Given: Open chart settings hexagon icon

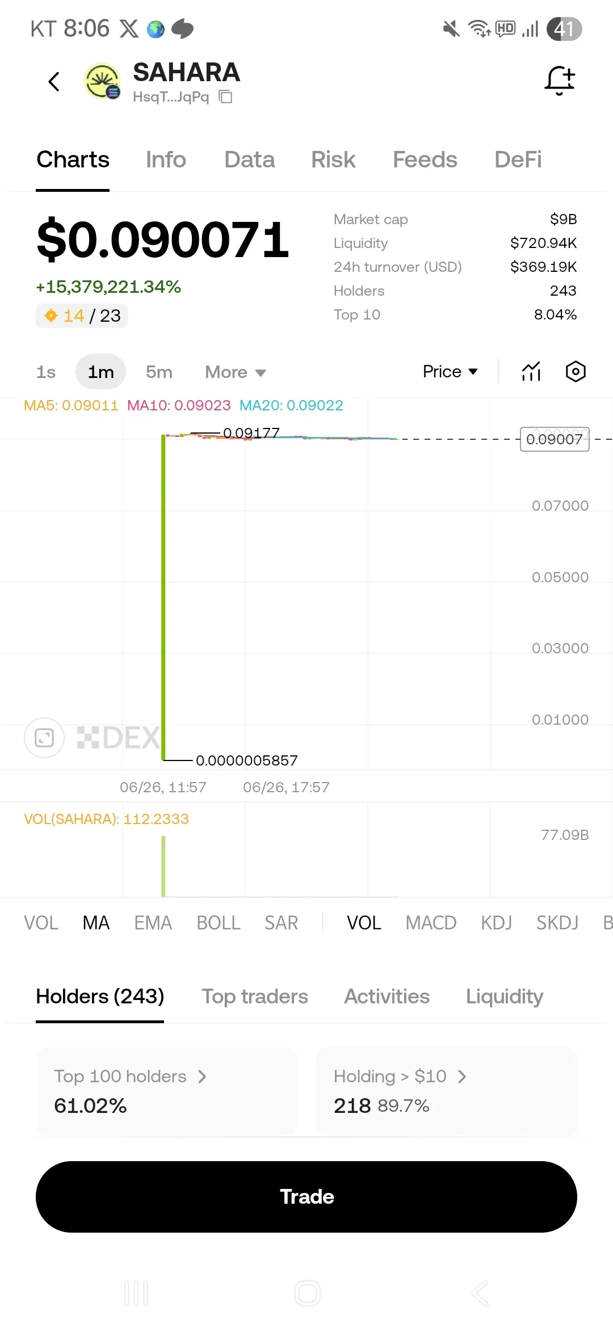Looking at the screenshot, I should [576, 372].
